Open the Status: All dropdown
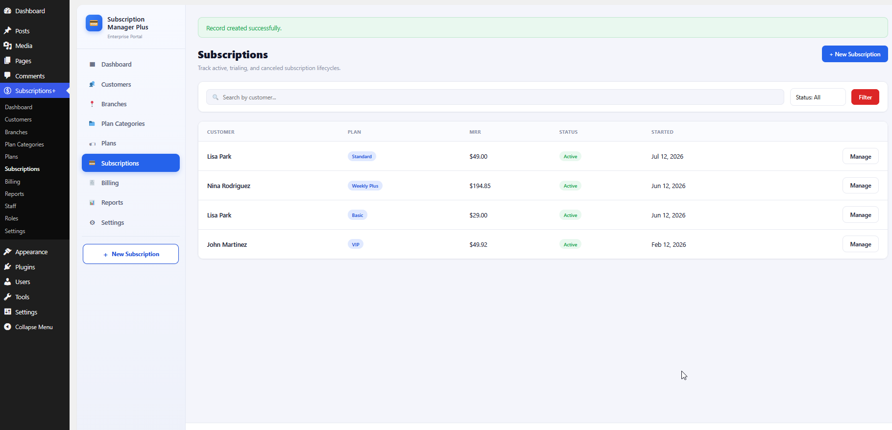Screen dimensions: 892x430 [818, 97]
